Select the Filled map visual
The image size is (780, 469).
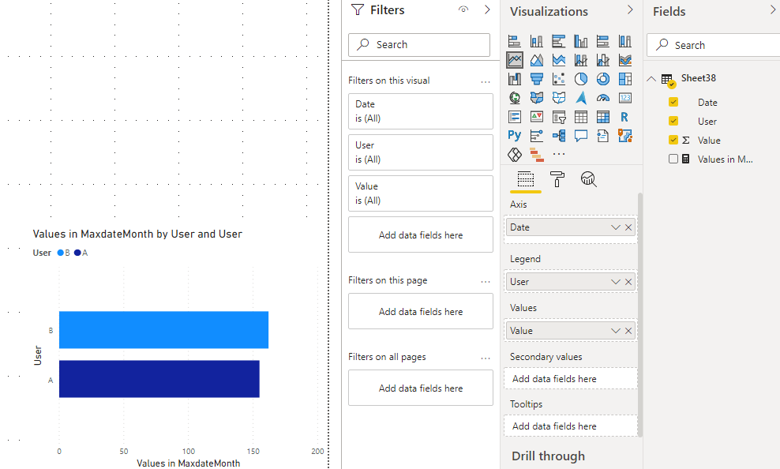click(536, 98)
